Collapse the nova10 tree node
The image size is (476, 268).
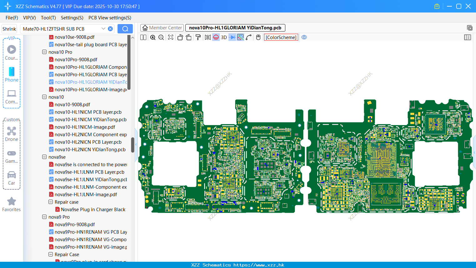coord(44,97)
